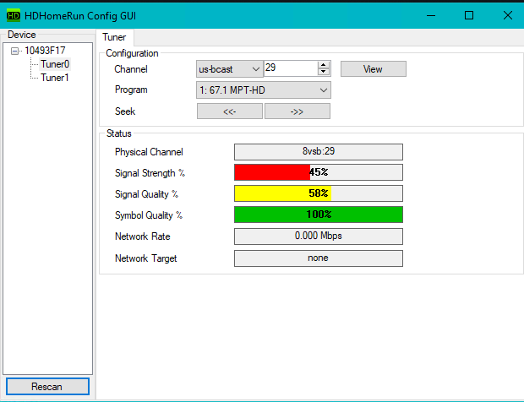Click the channel number field showing 29
This screenshot has width=524, height=402.
(291, 68)
